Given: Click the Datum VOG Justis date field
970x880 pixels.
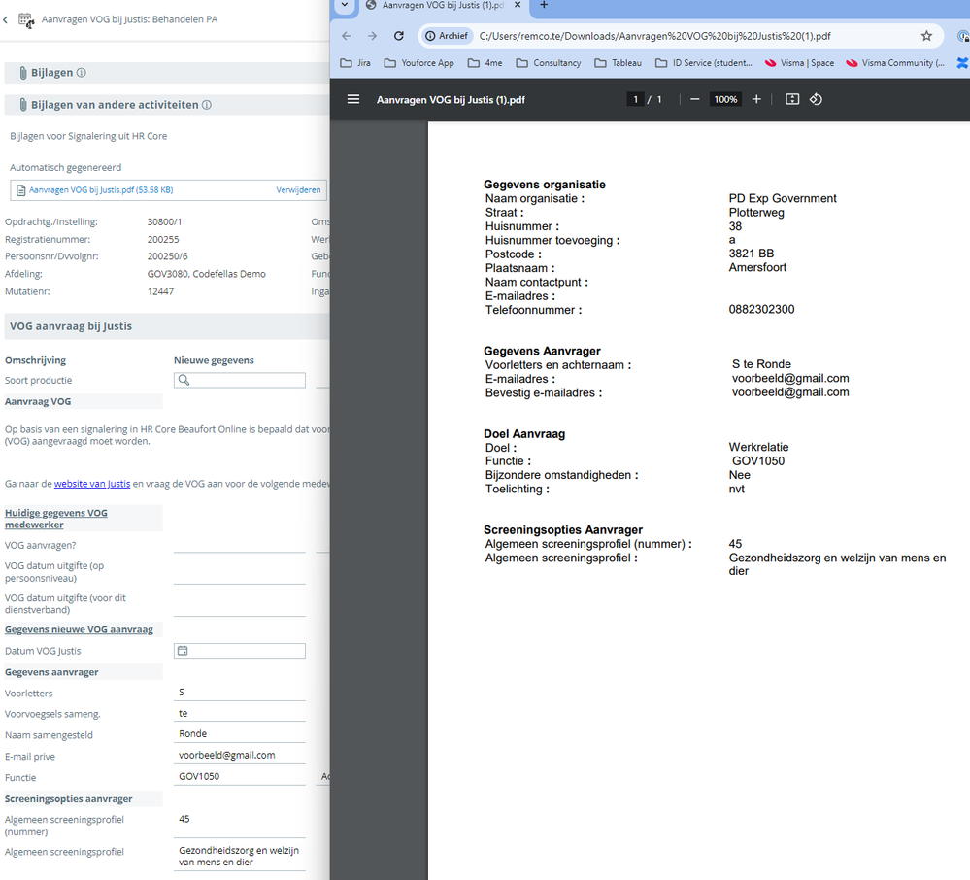Looking at the screenshot, I should click(240, 651).
